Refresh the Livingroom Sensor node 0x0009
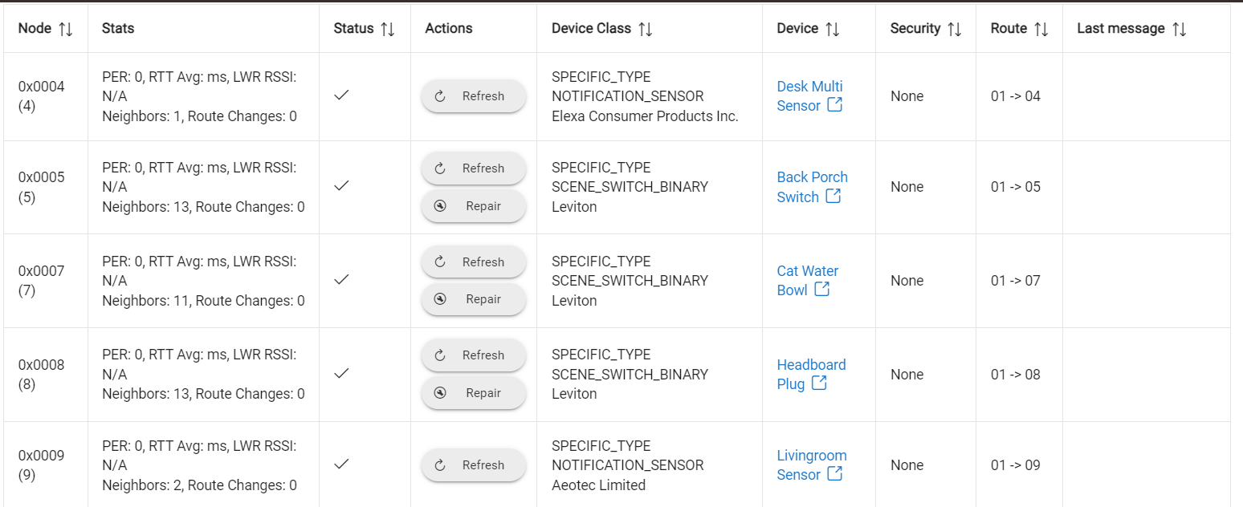Image resolution: width=1243 pixels, height=507 pixels. (474, 465)
